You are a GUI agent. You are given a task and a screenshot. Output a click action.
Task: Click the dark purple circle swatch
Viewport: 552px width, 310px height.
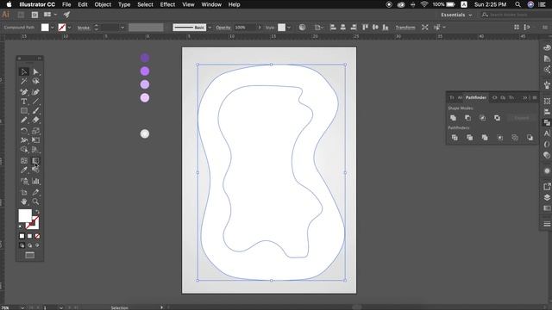click(145, 58)
